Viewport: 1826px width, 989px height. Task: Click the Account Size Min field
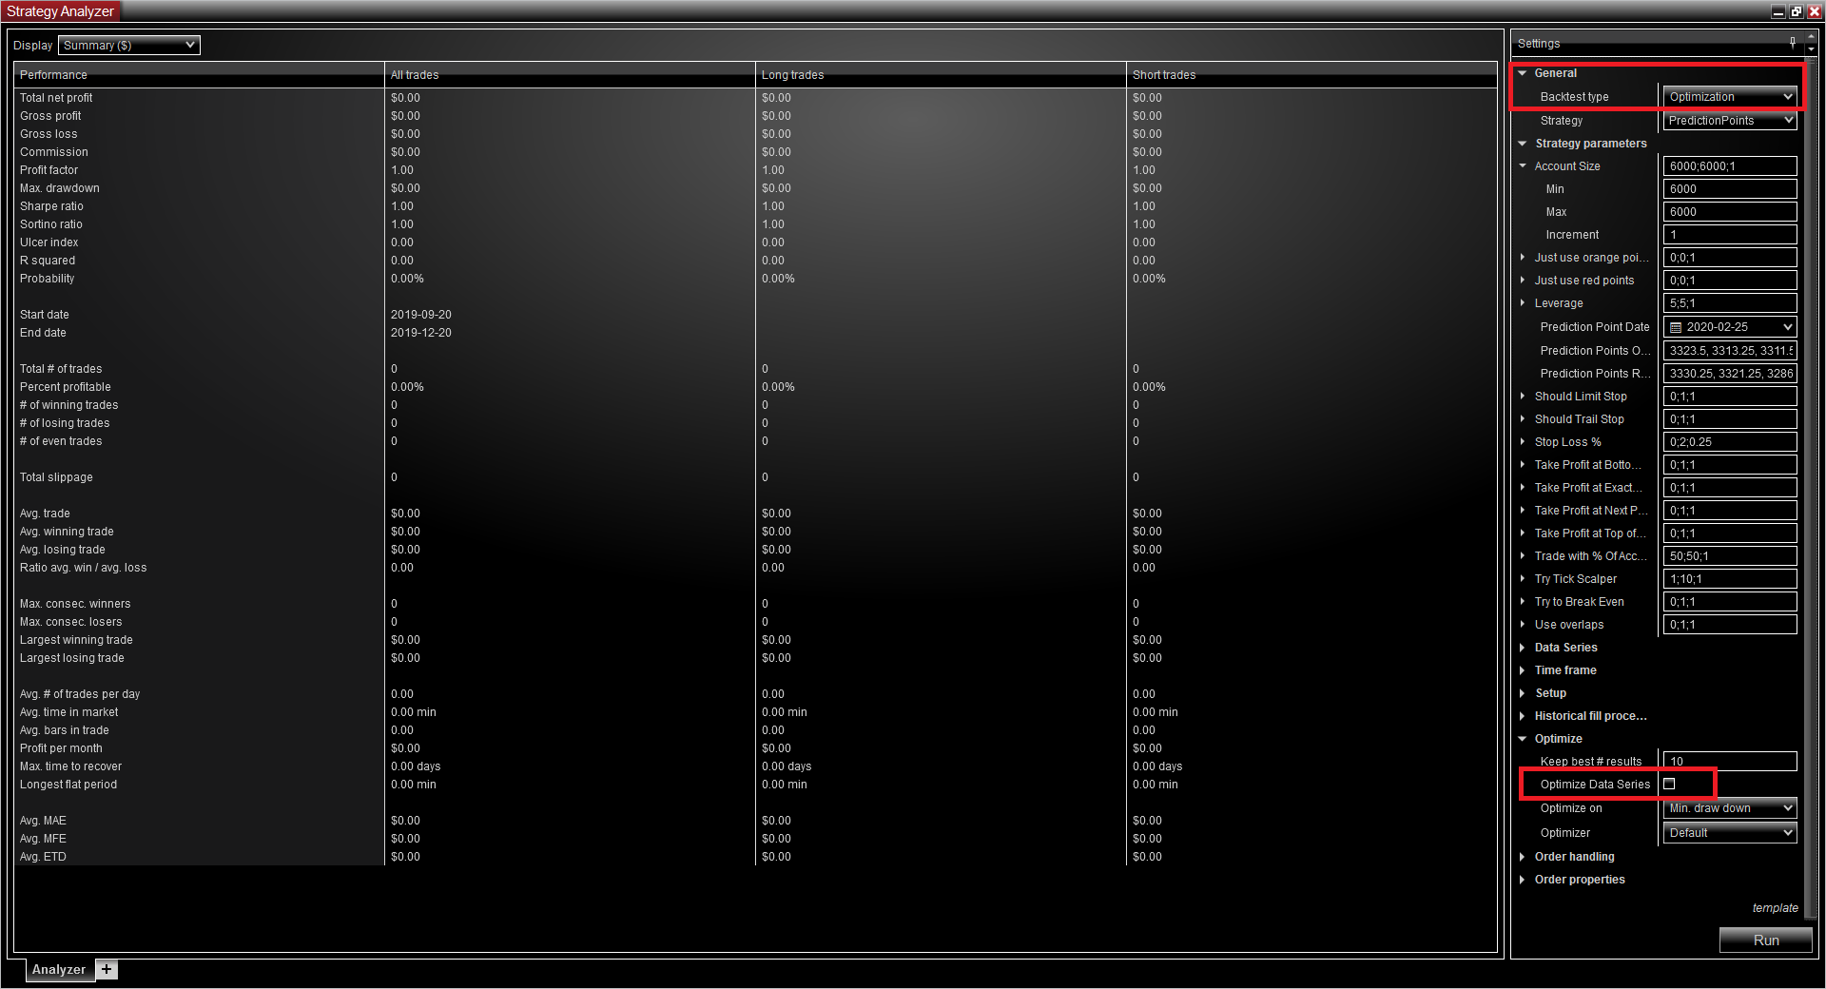1730,189
